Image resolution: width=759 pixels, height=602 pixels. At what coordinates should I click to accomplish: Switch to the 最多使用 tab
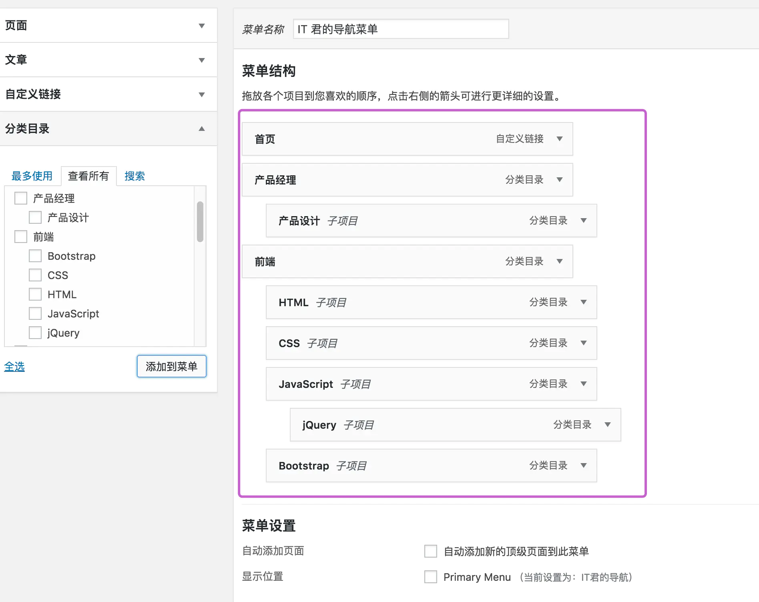click(32, 176)
